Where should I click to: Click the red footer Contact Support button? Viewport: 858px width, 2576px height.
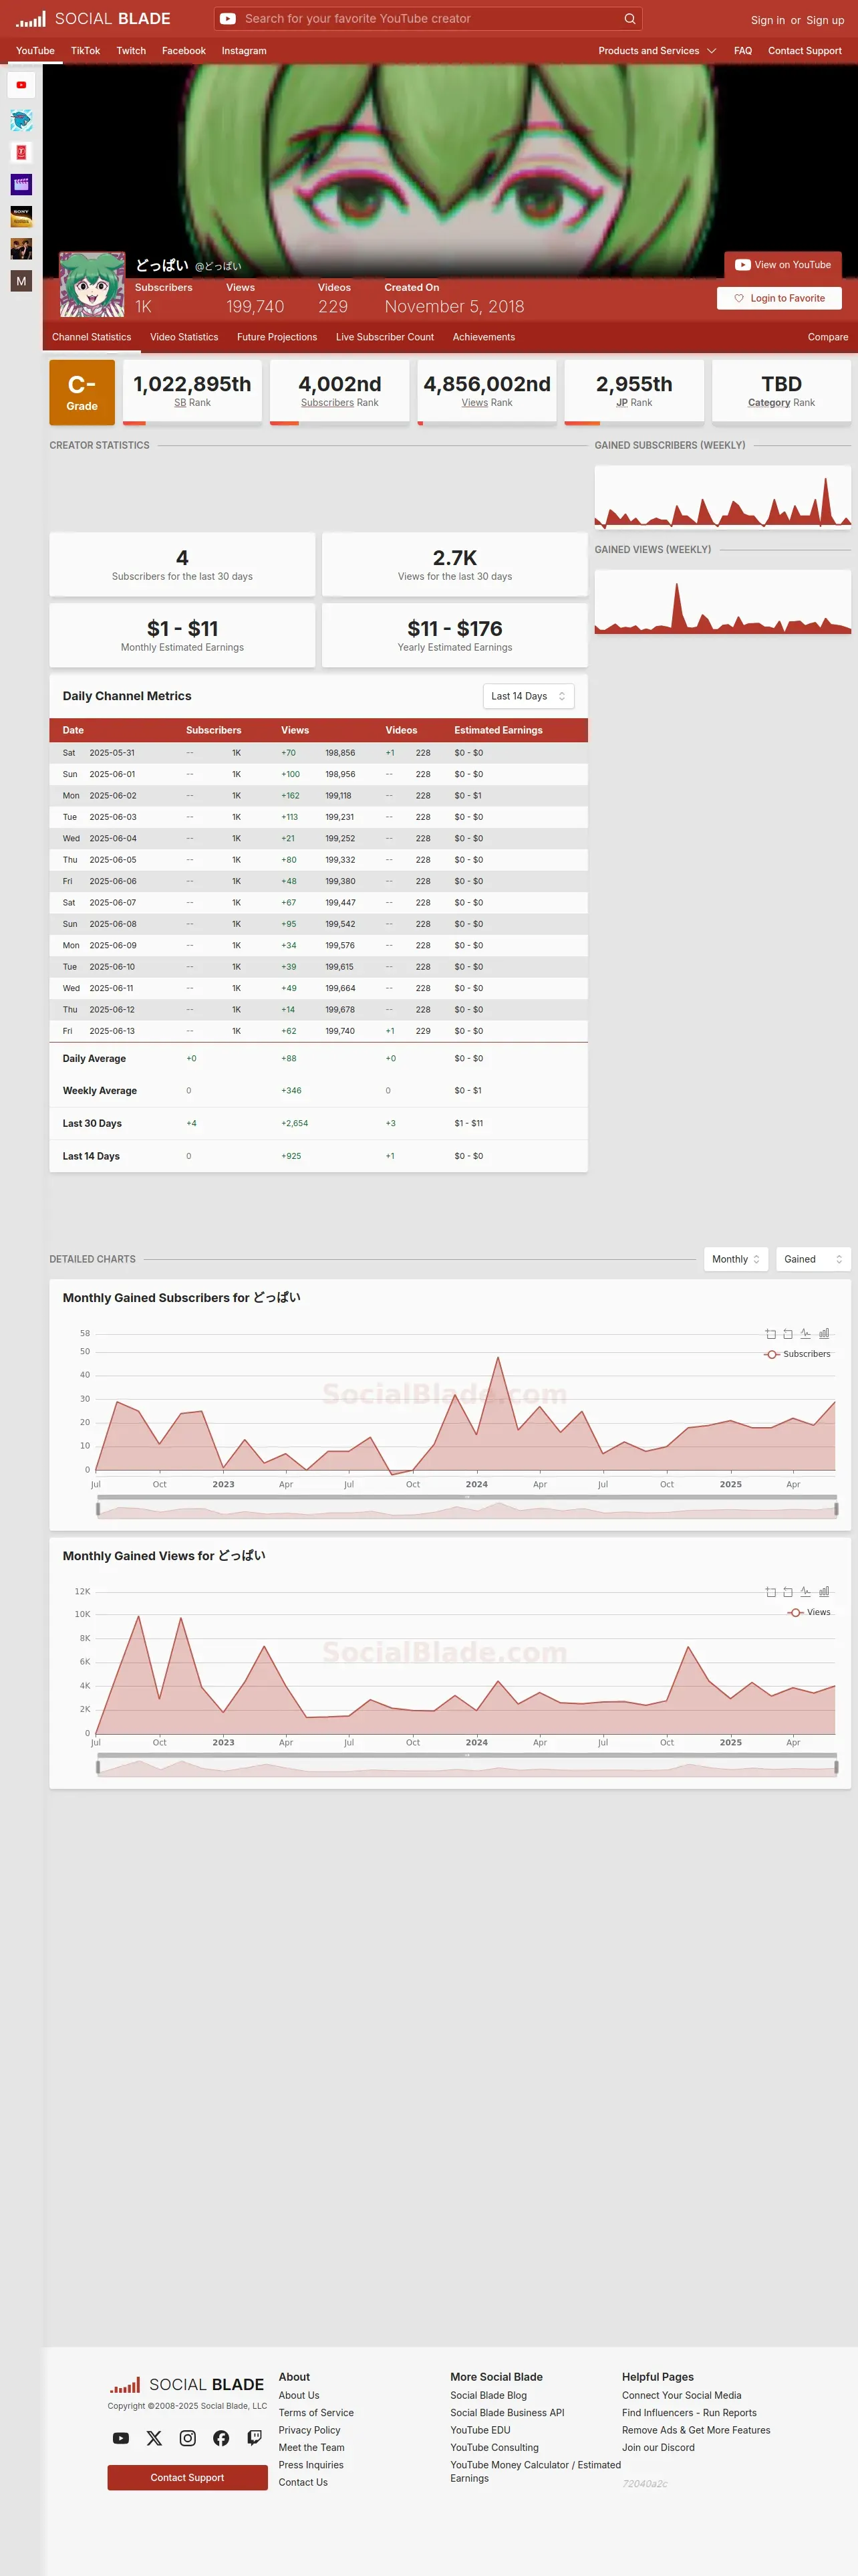click(188, 2477)
